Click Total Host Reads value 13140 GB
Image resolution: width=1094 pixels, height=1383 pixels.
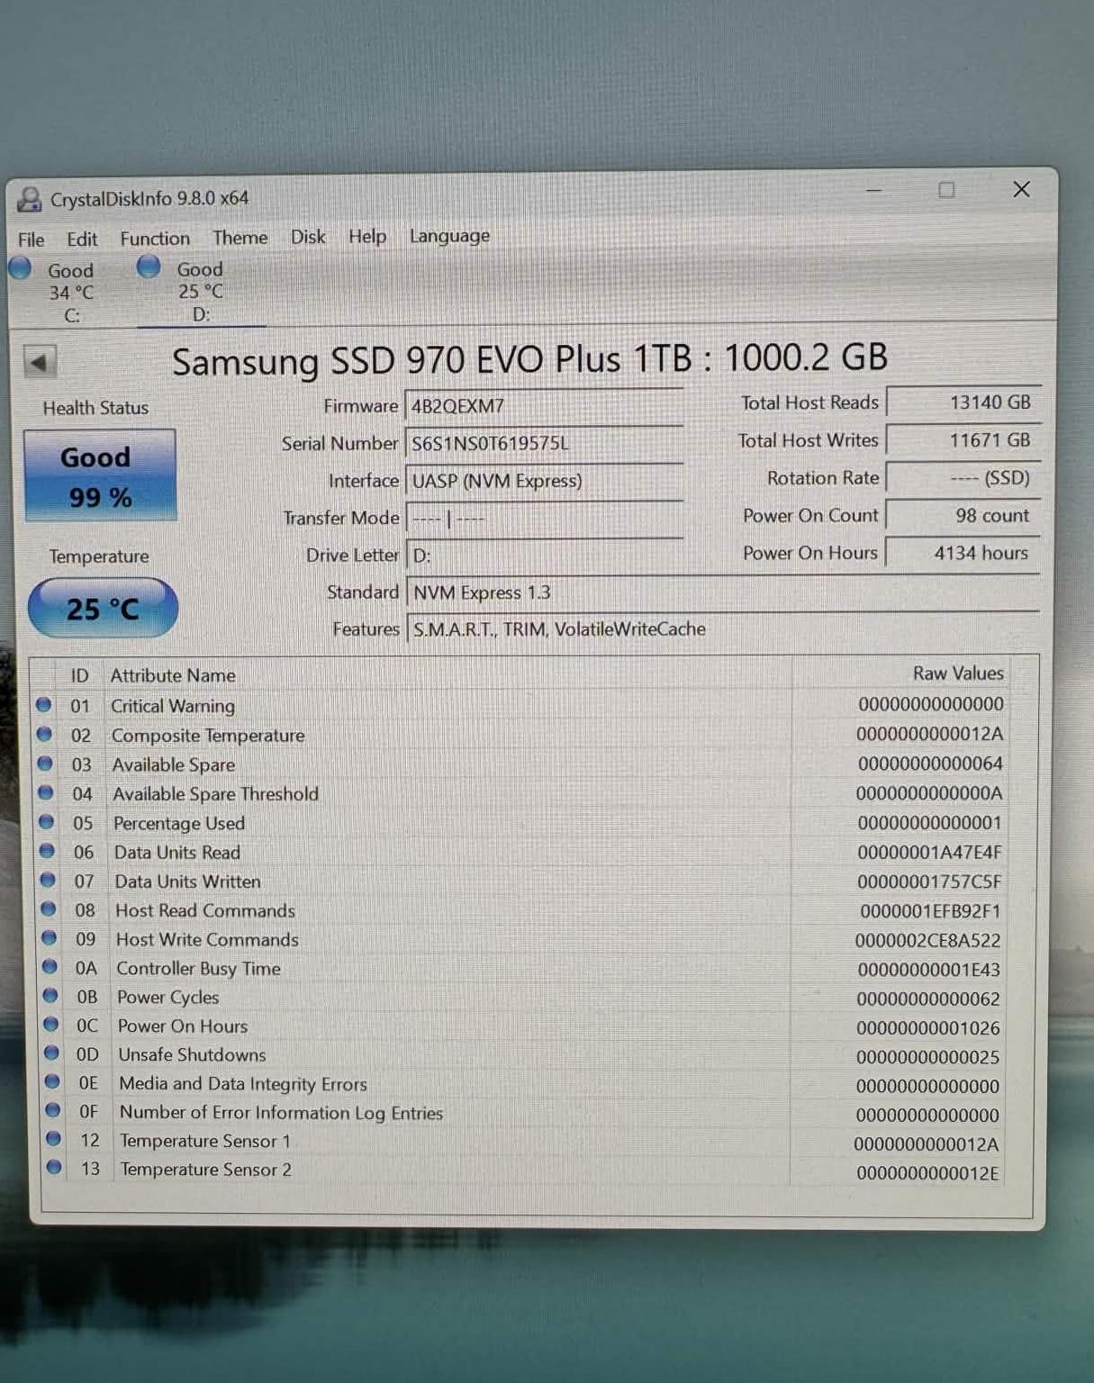[x=963, y=402]
